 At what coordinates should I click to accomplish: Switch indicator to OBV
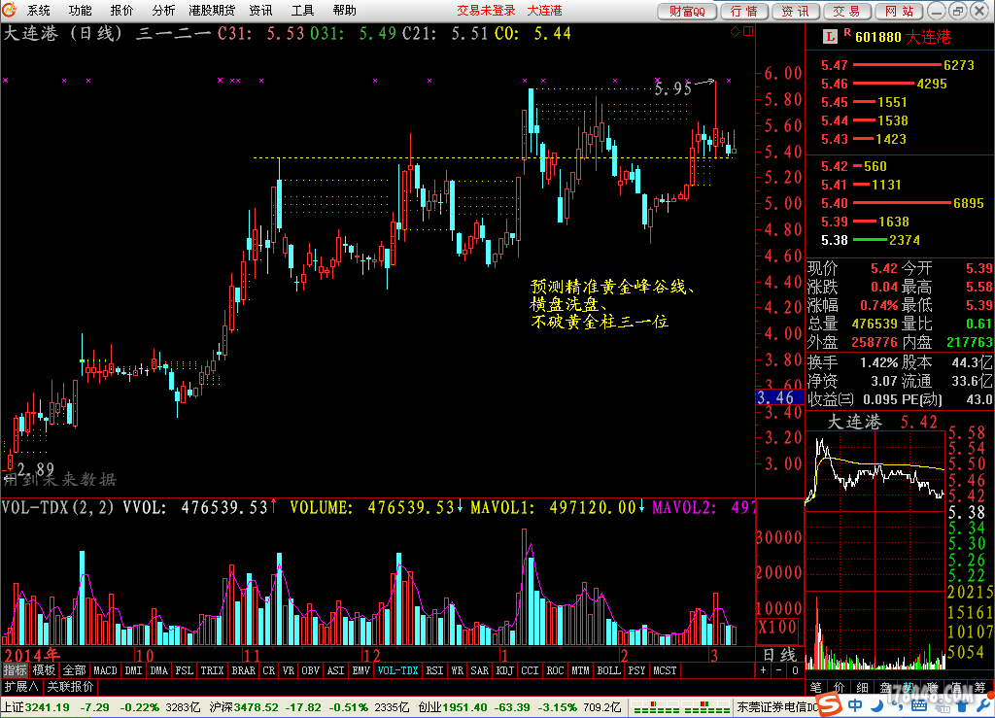click(x=310, y=670)
